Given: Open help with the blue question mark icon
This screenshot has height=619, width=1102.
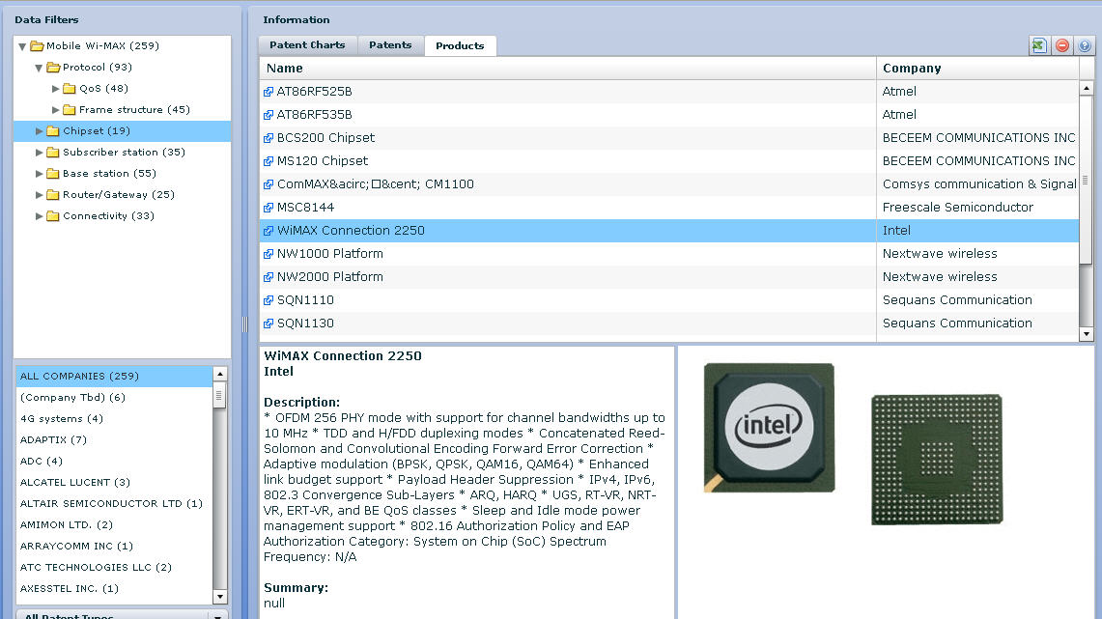Looking at the screenshot, I should pos(1085,45).
